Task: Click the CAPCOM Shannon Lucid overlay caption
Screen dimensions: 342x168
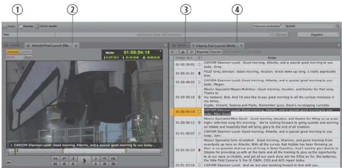Action: [85, 145]
